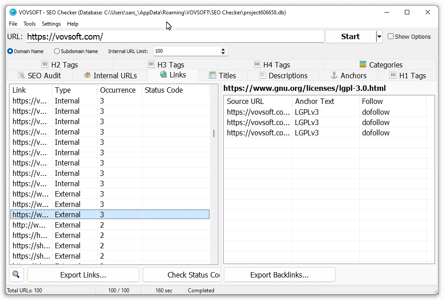View the Anchors tab
Screen dimensions: 444x300
point(349,76)
